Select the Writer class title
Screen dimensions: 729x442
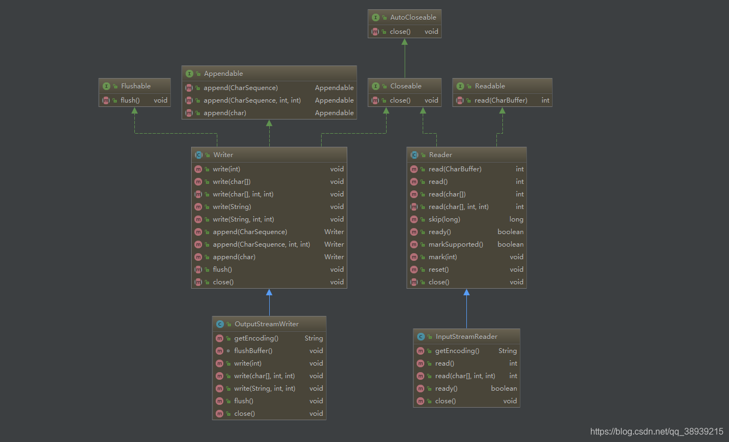point(223,155)
